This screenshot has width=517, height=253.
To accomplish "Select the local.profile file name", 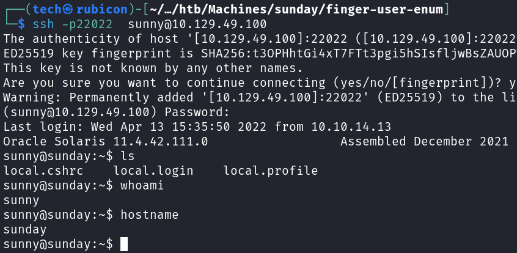I will (270, 170).
